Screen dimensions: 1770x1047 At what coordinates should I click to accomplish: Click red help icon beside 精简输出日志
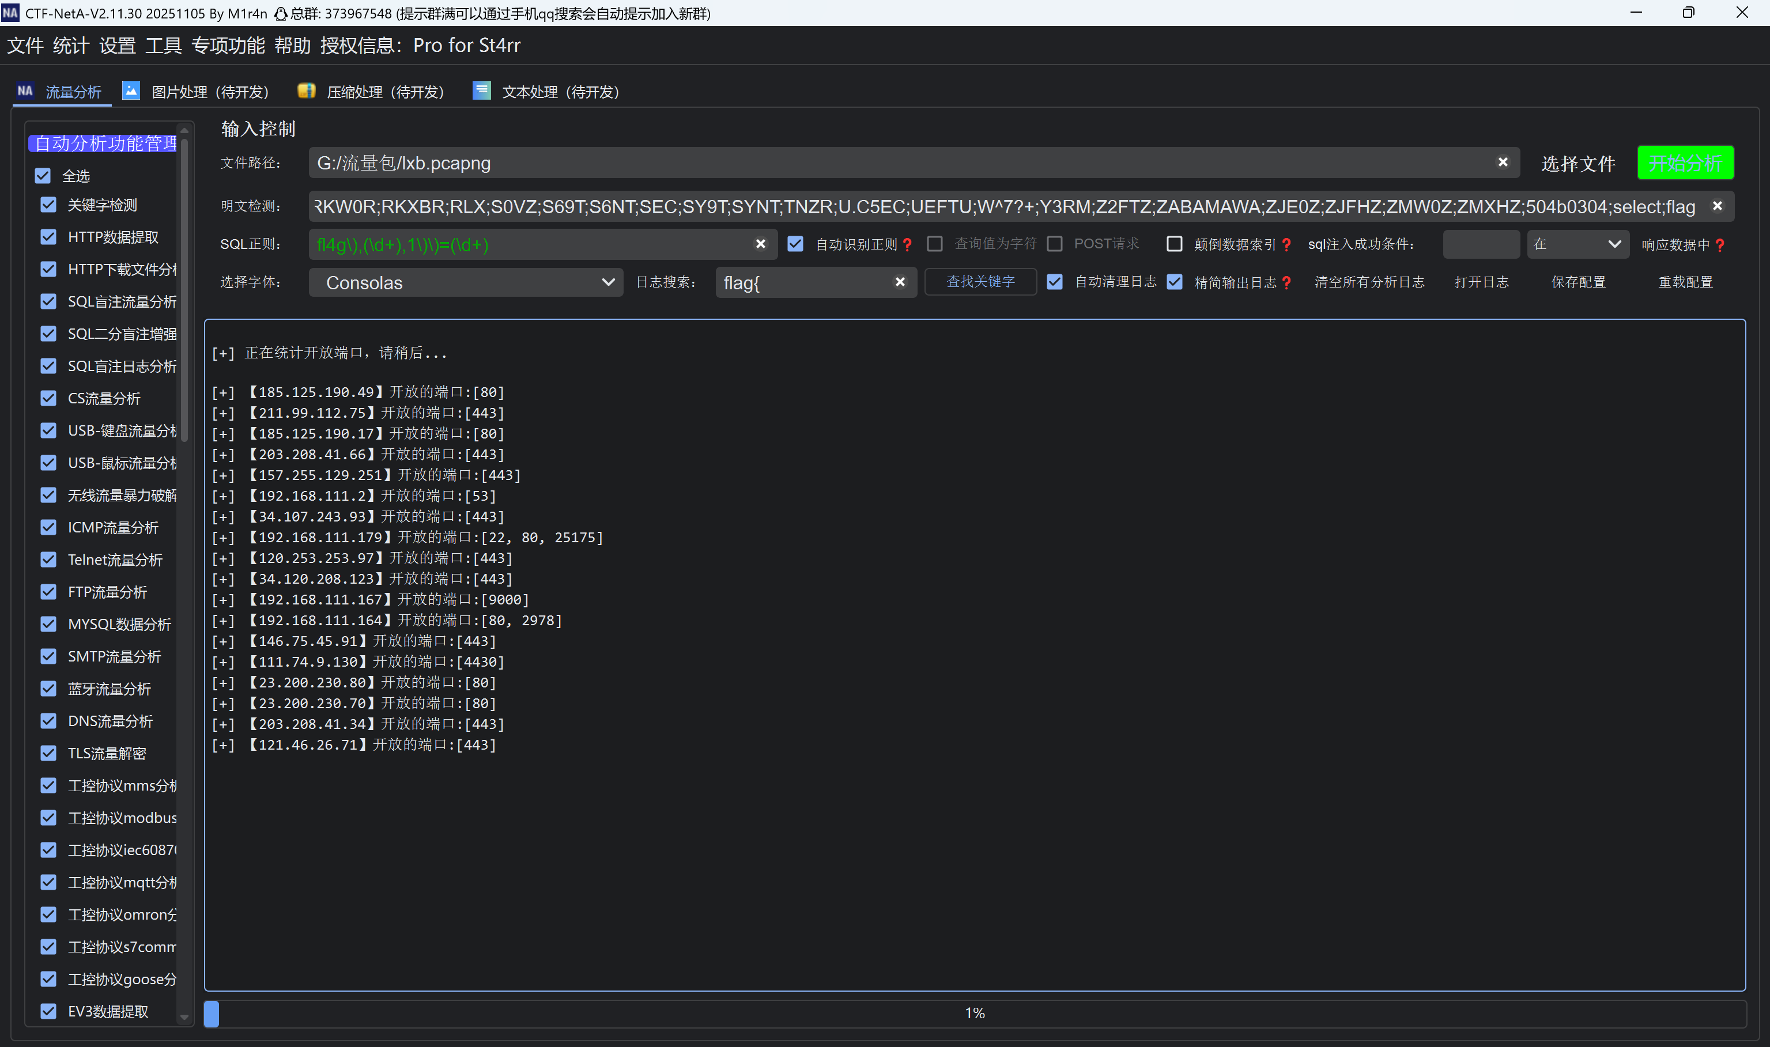point(1287,283)
